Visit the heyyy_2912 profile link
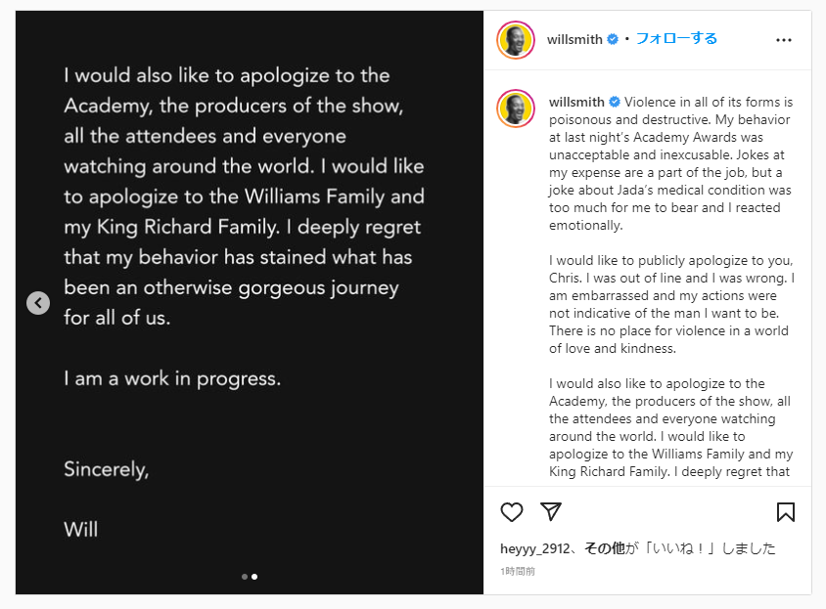 pyautogui.click(x=537, y=548)
